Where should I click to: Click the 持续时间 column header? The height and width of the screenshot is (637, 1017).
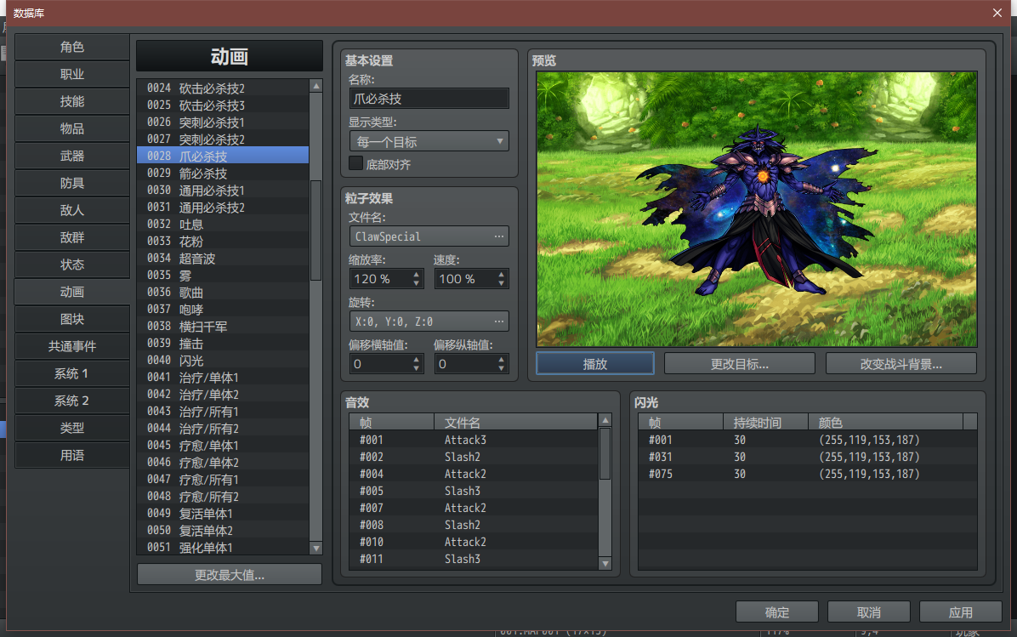(x=765, y=423)
